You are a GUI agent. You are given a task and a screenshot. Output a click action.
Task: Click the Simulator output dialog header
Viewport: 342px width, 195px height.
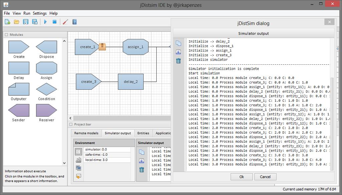(253, 34)
